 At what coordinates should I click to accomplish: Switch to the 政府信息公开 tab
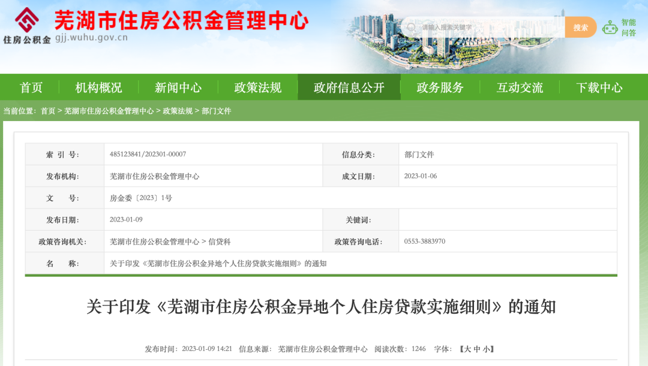(x=348, y=87)
